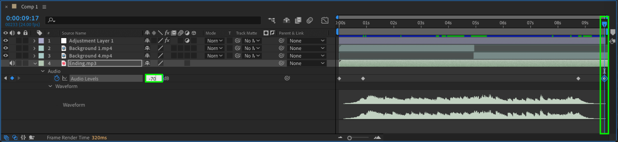Open the Graph Editor button in toolbar
The image size is (618, 142).
325,20
